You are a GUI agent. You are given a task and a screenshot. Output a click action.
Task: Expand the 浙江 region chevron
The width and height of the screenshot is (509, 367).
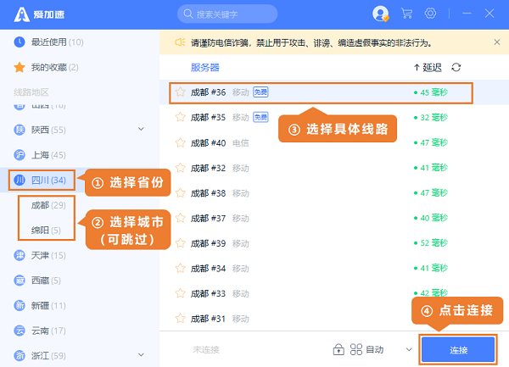(141, 354)
